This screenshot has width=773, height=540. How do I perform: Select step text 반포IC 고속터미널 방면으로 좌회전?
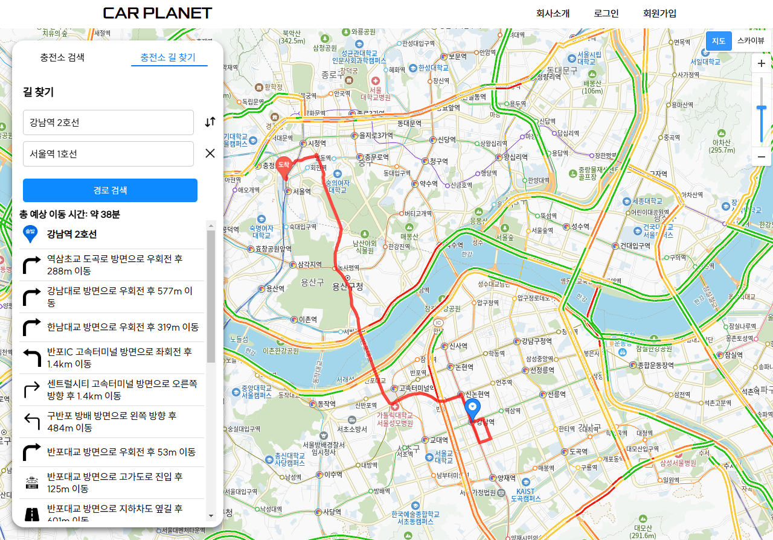tap(120, 358)
